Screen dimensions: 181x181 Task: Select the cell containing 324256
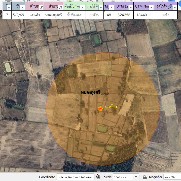124,15
